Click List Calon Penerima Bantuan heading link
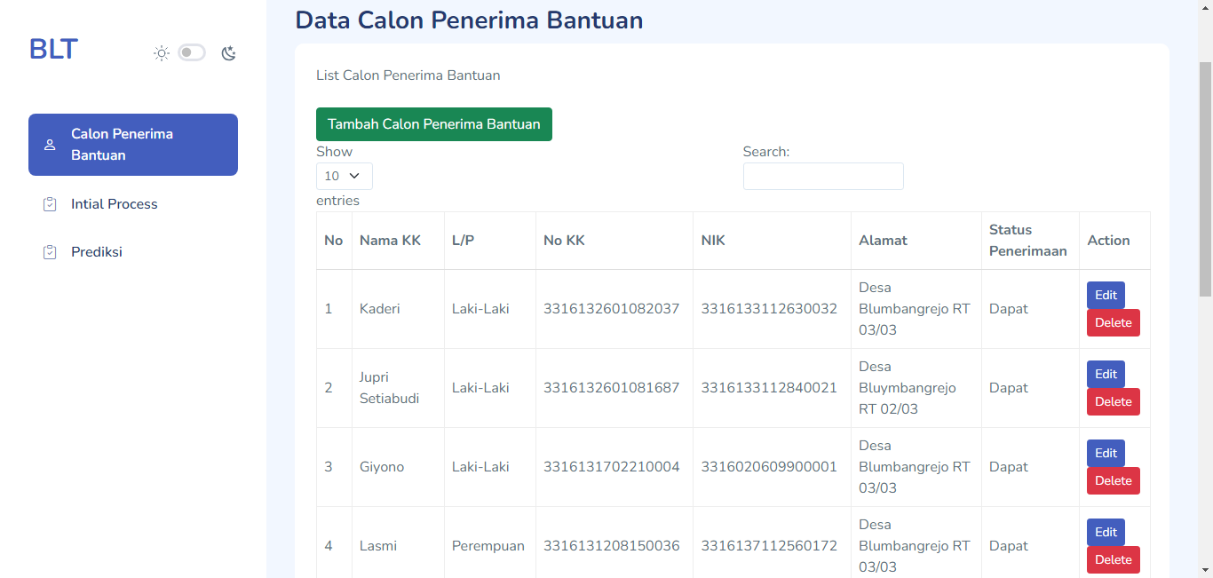Image resolution: width=1213 pixels, height=578 pixels. coord(408,75)
